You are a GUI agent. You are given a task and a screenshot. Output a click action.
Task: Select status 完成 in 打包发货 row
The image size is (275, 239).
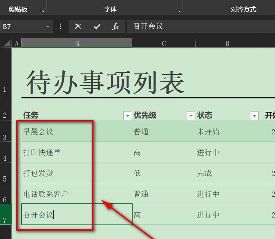pyautogui.click(x=227, y=173)
